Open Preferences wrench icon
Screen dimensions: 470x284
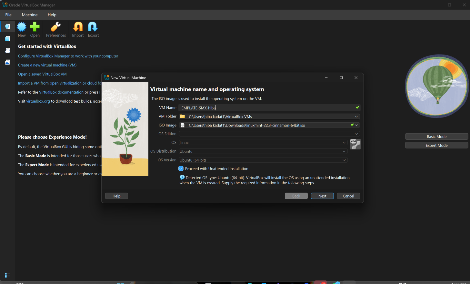(x=56, y=27)
